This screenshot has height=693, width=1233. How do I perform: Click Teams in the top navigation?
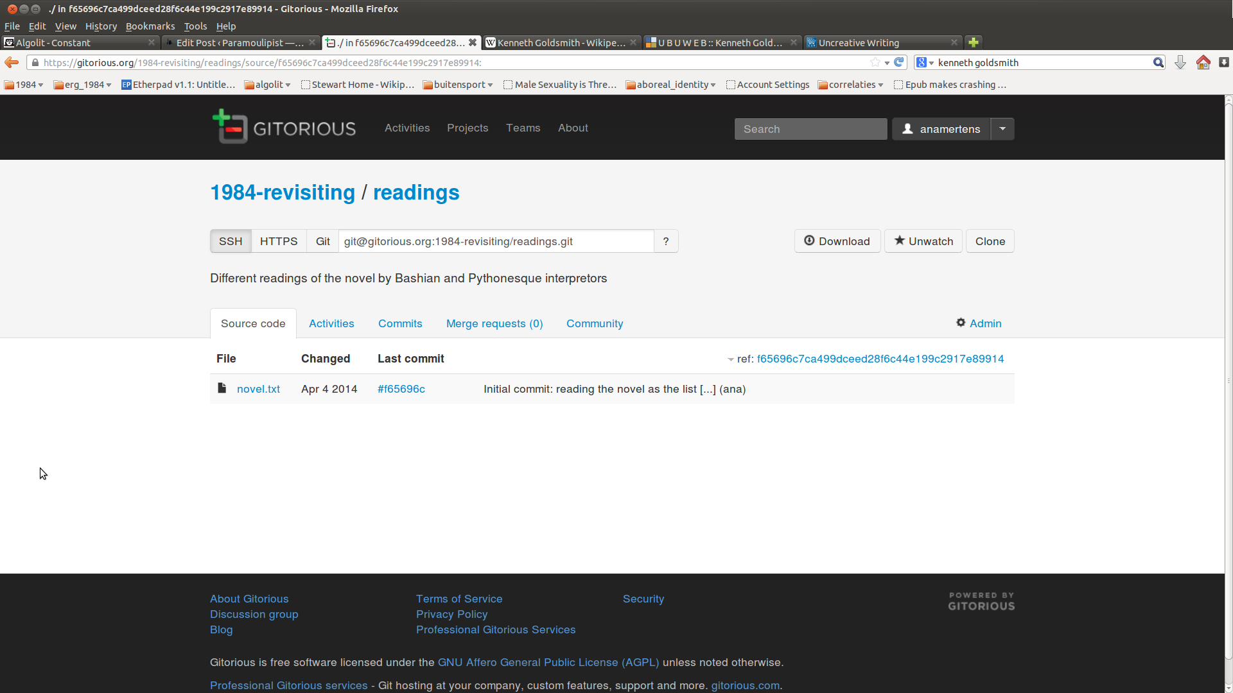[x=523, y=128]
